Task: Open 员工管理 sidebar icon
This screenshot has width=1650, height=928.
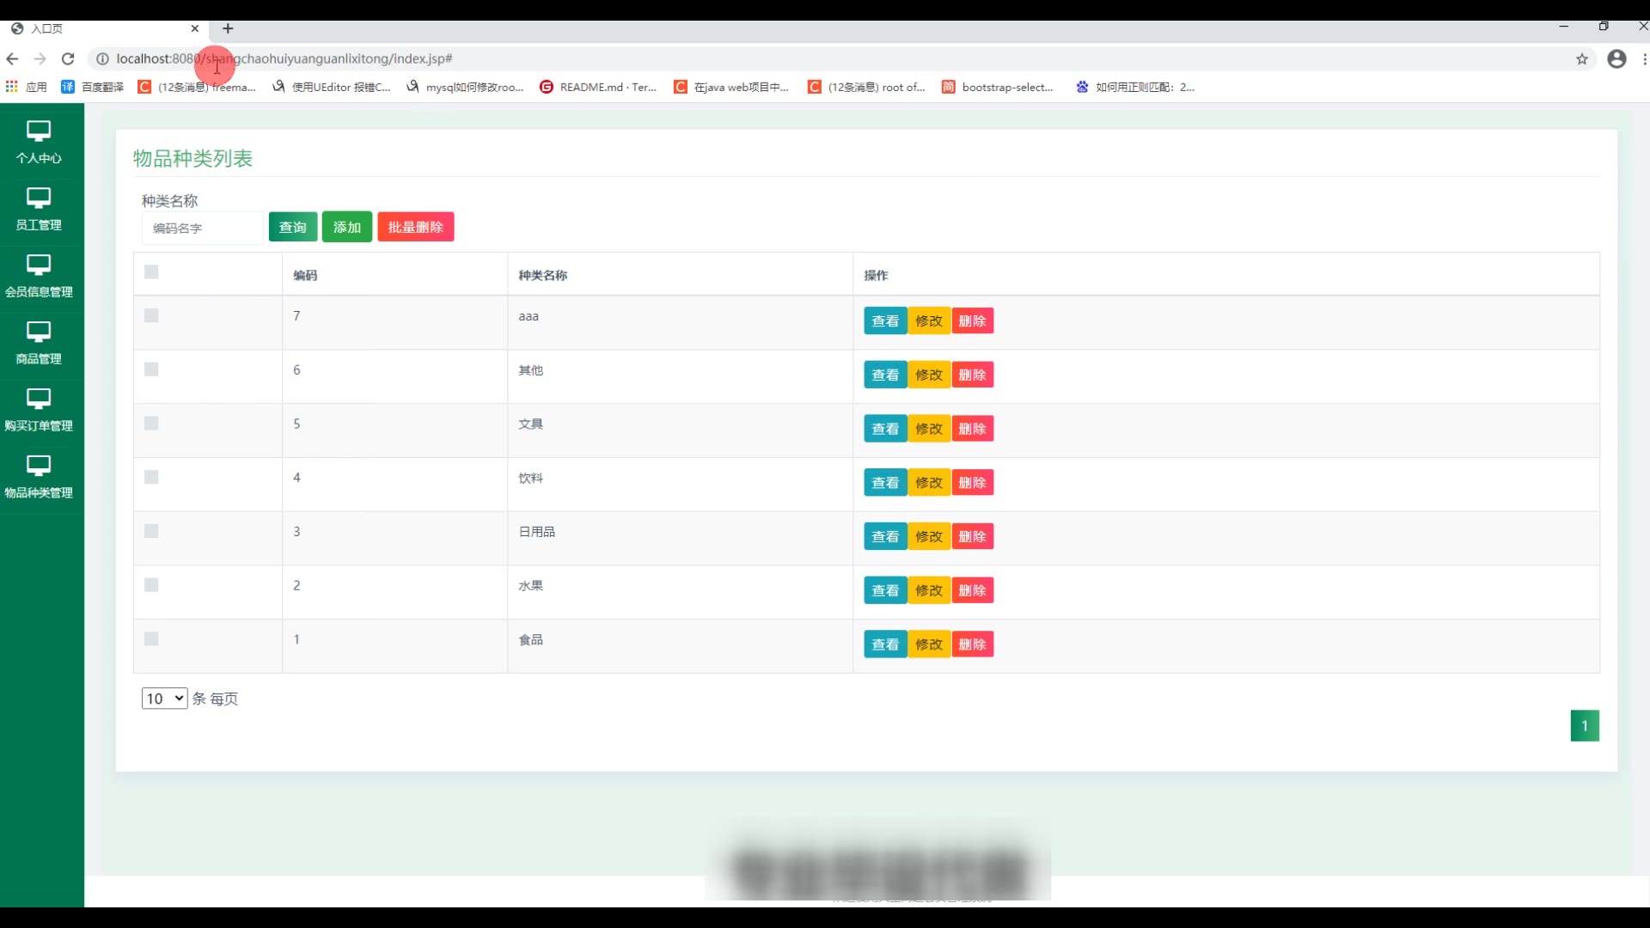Action: 39,198
